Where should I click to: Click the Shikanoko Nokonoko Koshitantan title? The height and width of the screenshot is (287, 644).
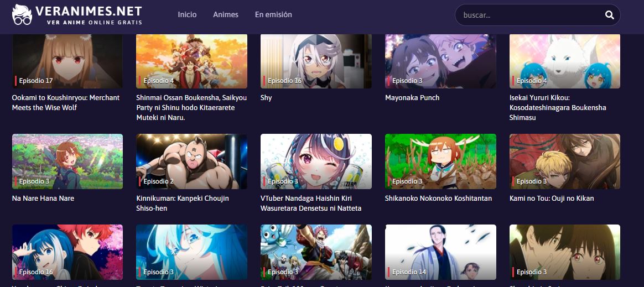[x=438, y=199]
